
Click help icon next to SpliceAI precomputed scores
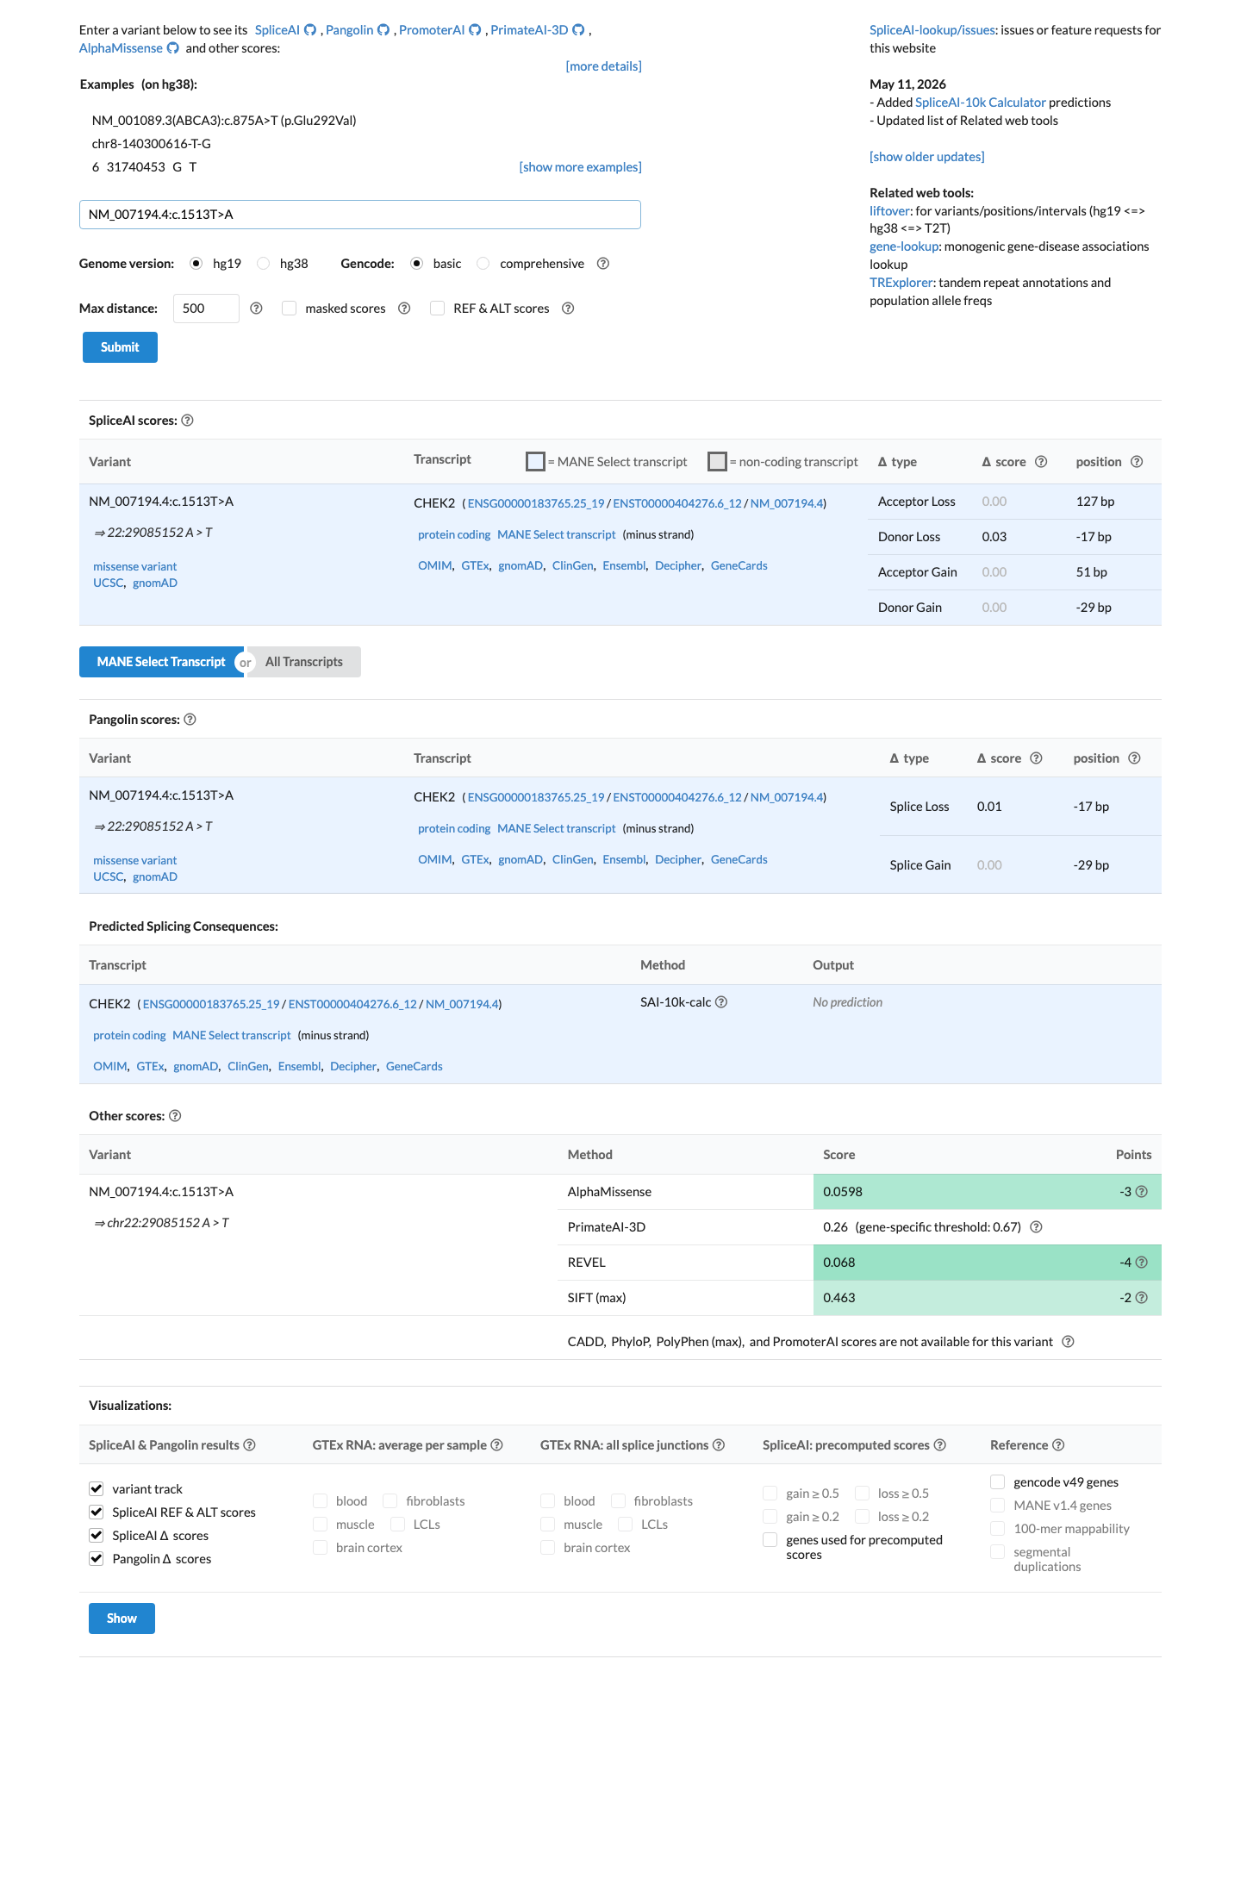pyautogui.click(x=939, y=1445)
